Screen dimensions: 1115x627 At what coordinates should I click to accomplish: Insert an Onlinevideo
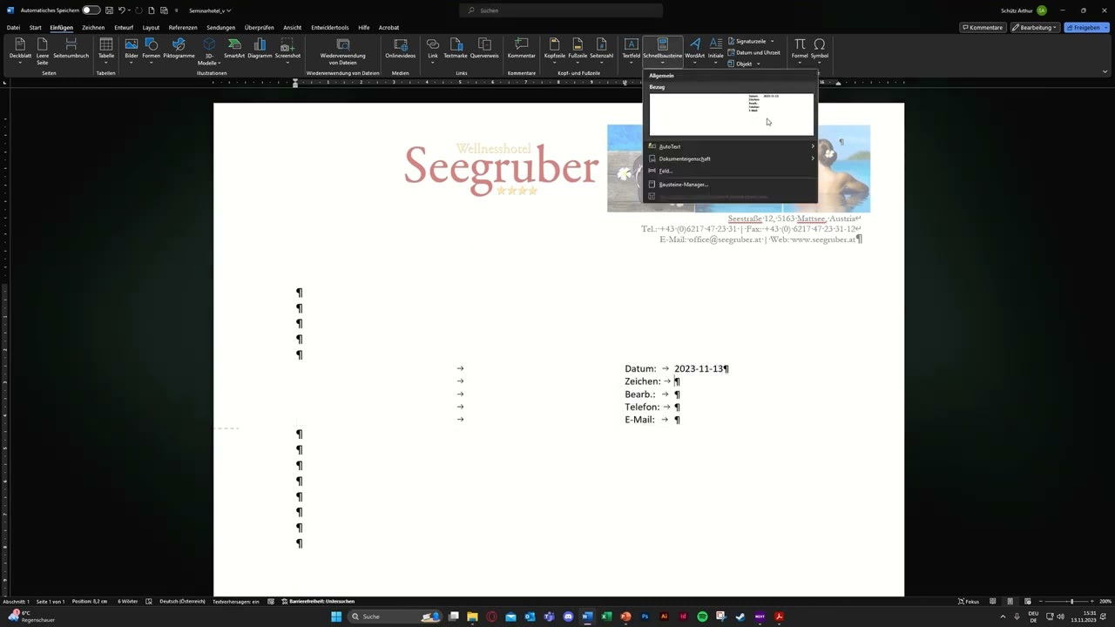pos(401,49)
